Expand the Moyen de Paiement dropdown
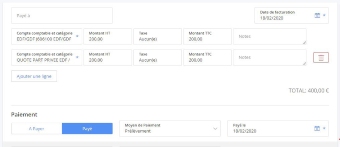This screenshot has width=340, height=147. (x=170, y=128)
